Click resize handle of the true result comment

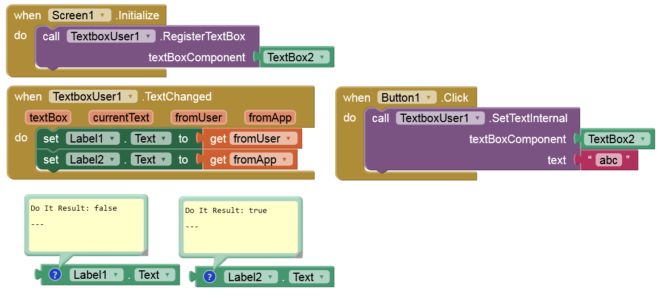point(298,254)
